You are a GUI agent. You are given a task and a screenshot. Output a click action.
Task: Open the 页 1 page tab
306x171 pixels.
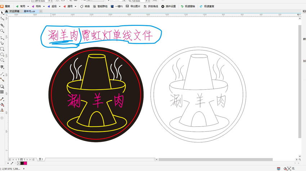41,159
